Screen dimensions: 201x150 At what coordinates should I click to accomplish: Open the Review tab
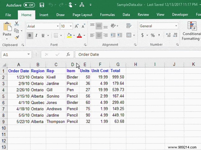pyautogui.click(x=143, y=15)
